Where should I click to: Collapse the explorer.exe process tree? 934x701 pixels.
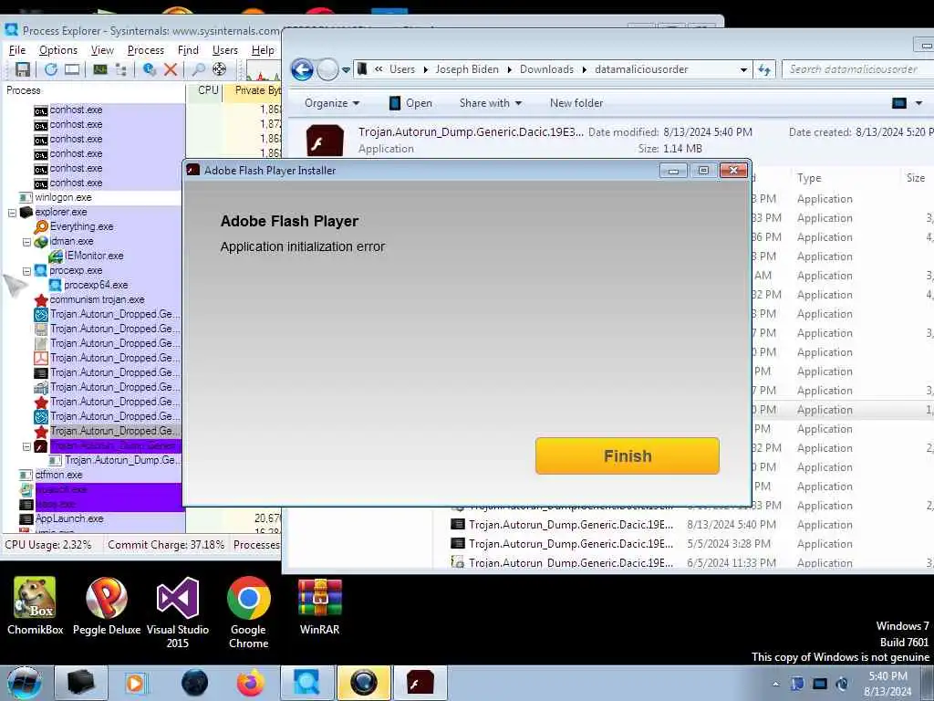[12, 213]
